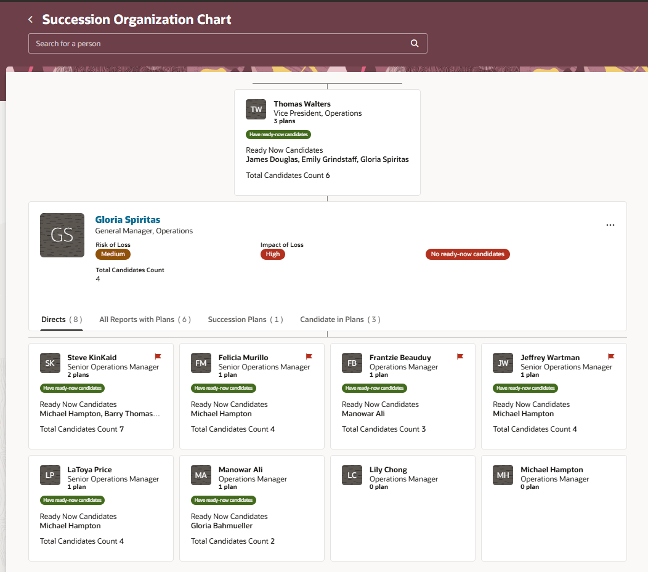Open the ellipsis actions menu for Gloria Spiritas

click(610, 225)
